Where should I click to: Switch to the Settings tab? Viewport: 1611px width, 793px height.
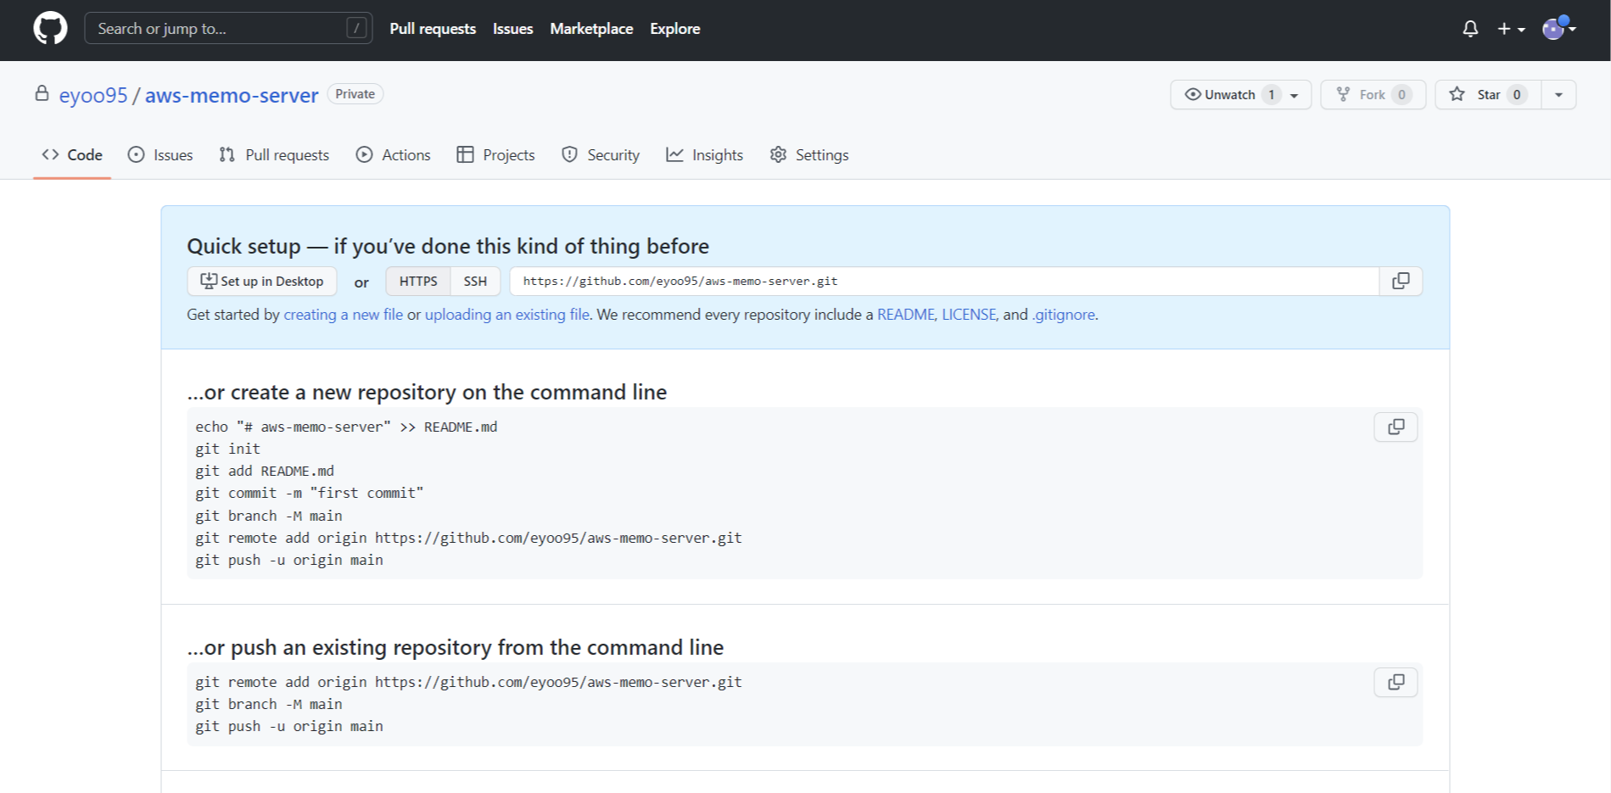point(809,155)
